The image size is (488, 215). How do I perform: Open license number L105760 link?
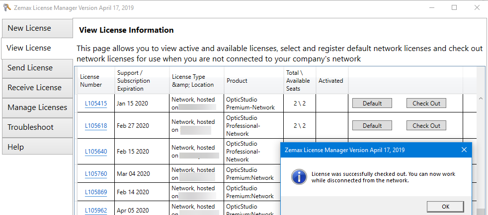click(x=96, y=174)
